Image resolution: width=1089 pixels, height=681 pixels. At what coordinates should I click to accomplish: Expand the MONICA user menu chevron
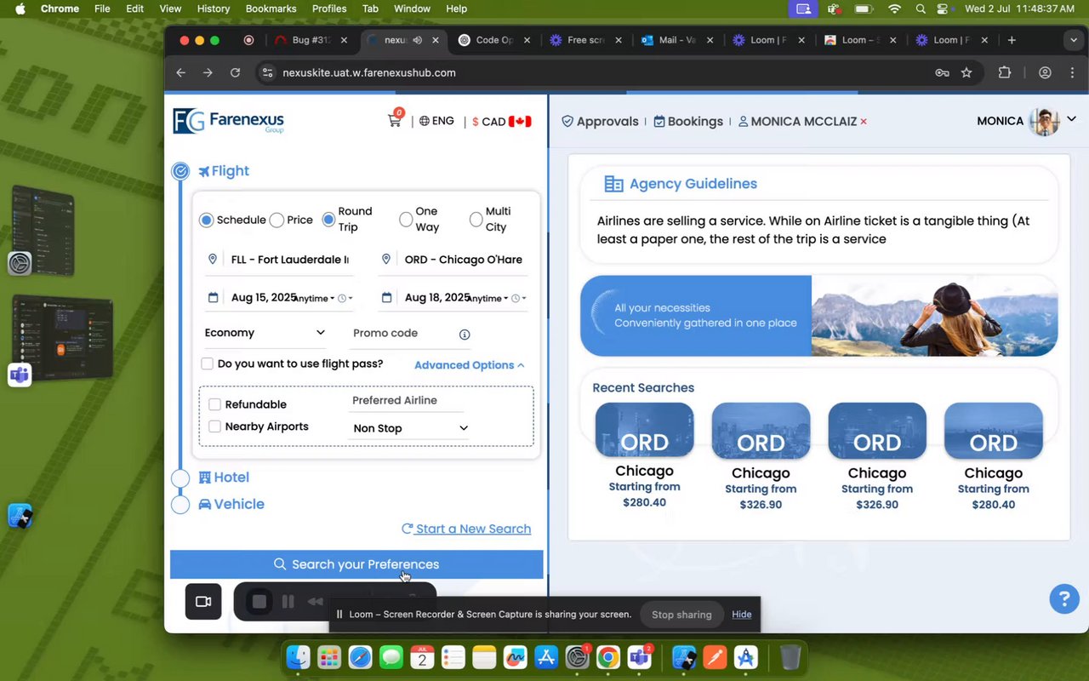coord(1071,120)
